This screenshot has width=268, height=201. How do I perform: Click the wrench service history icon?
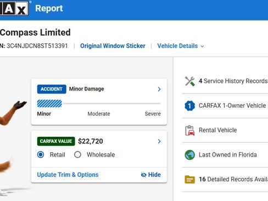point(189,81)
